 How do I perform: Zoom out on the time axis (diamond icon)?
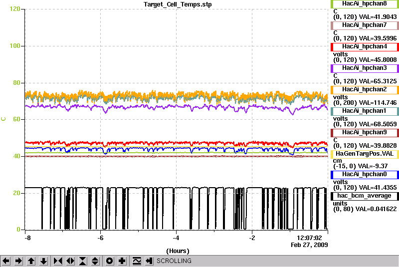click(70, 261)
